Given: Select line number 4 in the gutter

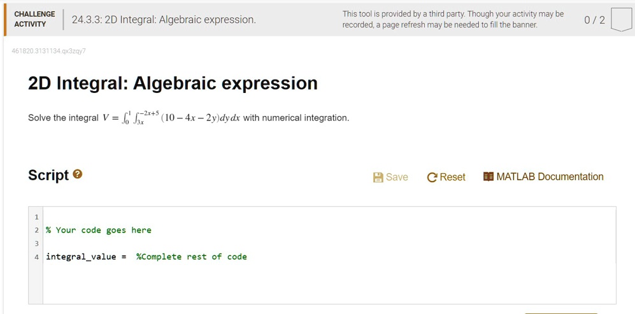Looking at the screenshot, I should click(x=36, y=257).
